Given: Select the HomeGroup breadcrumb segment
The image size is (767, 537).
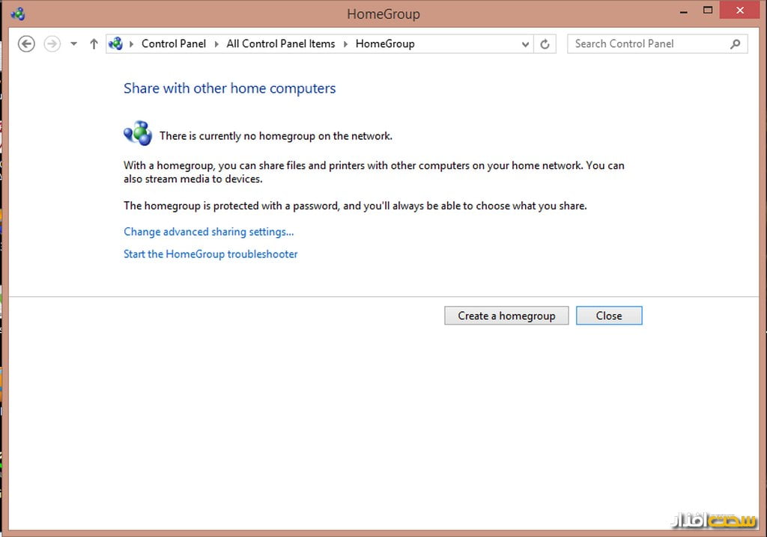Looking at the screenshot, I should tap(384, 44).
